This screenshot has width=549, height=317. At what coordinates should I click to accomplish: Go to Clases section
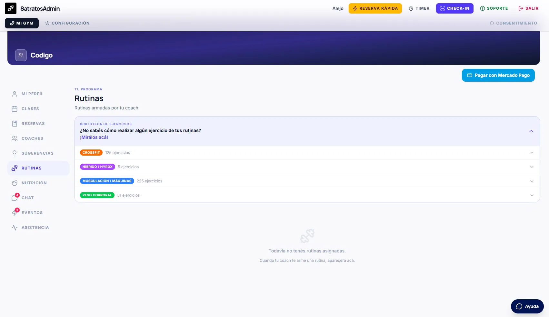click(38, 109)
